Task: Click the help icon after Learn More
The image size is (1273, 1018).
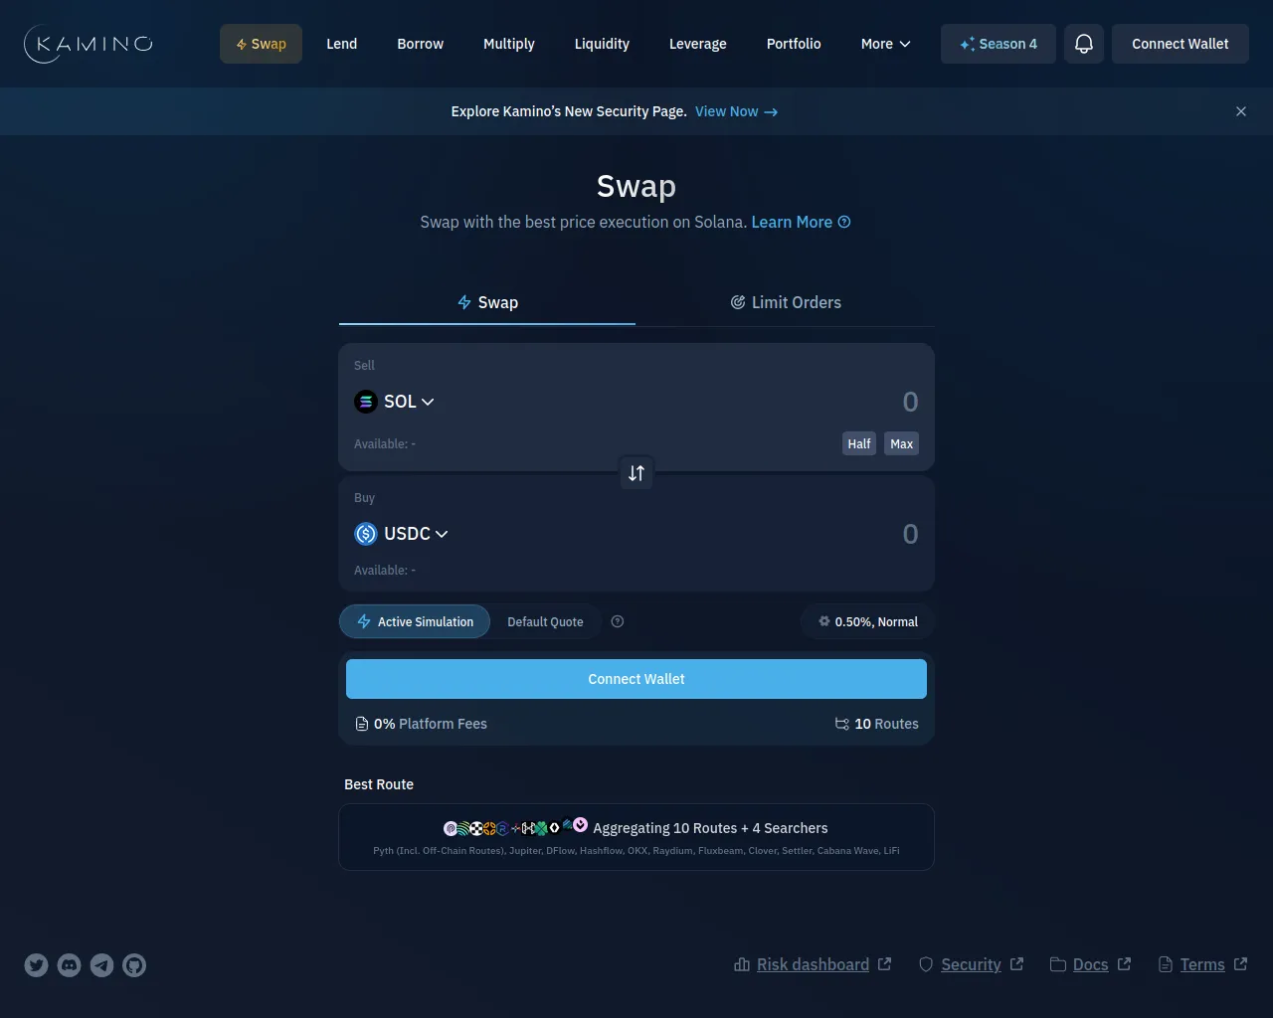Action: coord(844,222)
